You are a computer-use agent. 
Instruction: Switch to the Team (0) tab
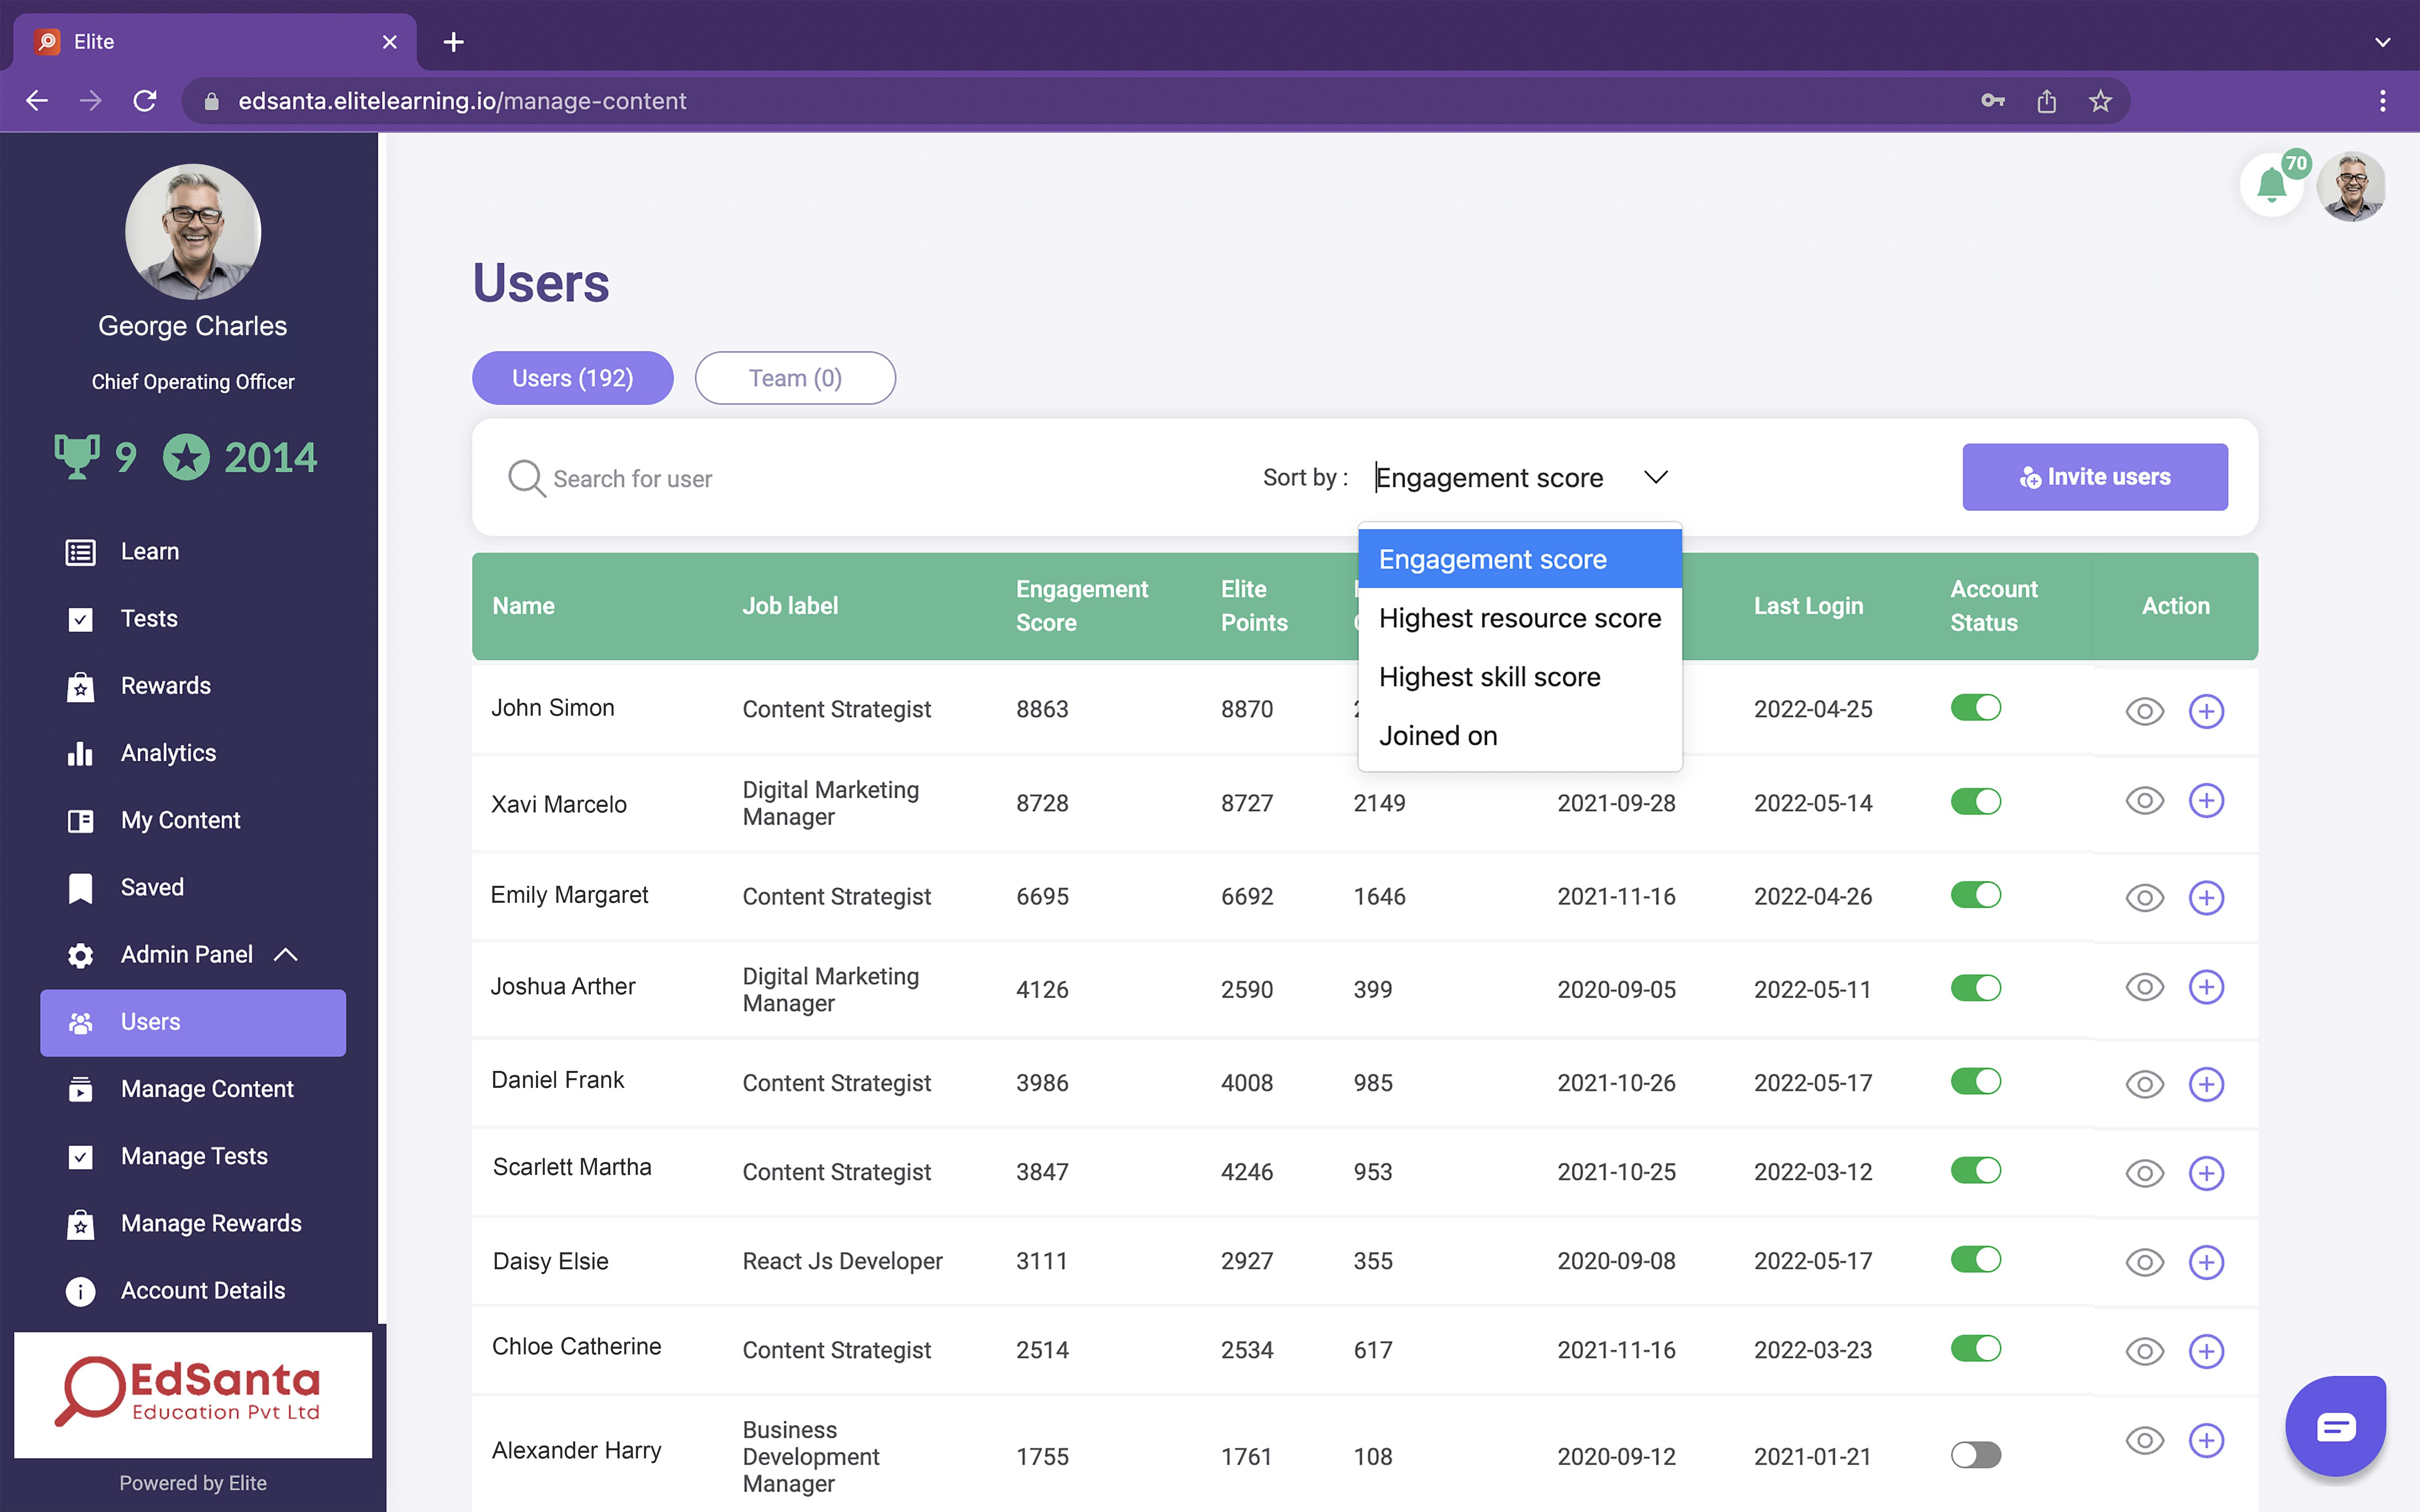click(795, 378)
